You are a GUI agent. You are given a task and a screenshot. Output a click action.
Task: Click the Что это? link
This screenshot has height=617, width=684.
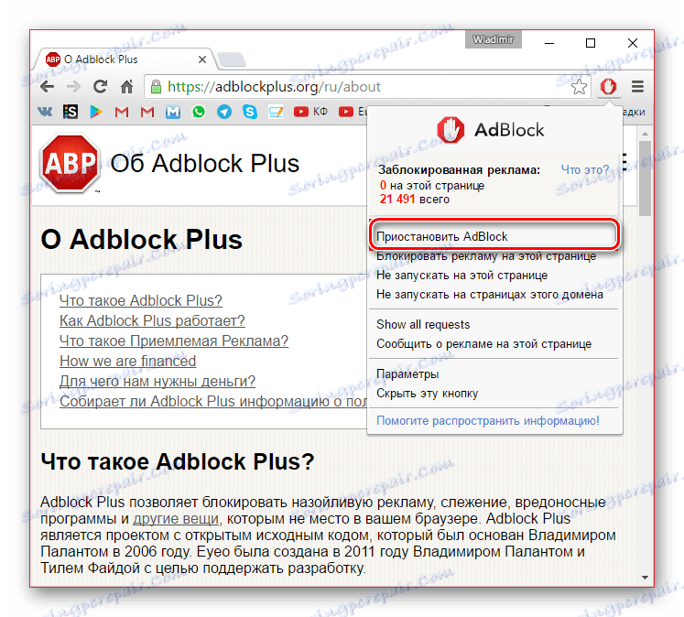(x=584, y=169)
